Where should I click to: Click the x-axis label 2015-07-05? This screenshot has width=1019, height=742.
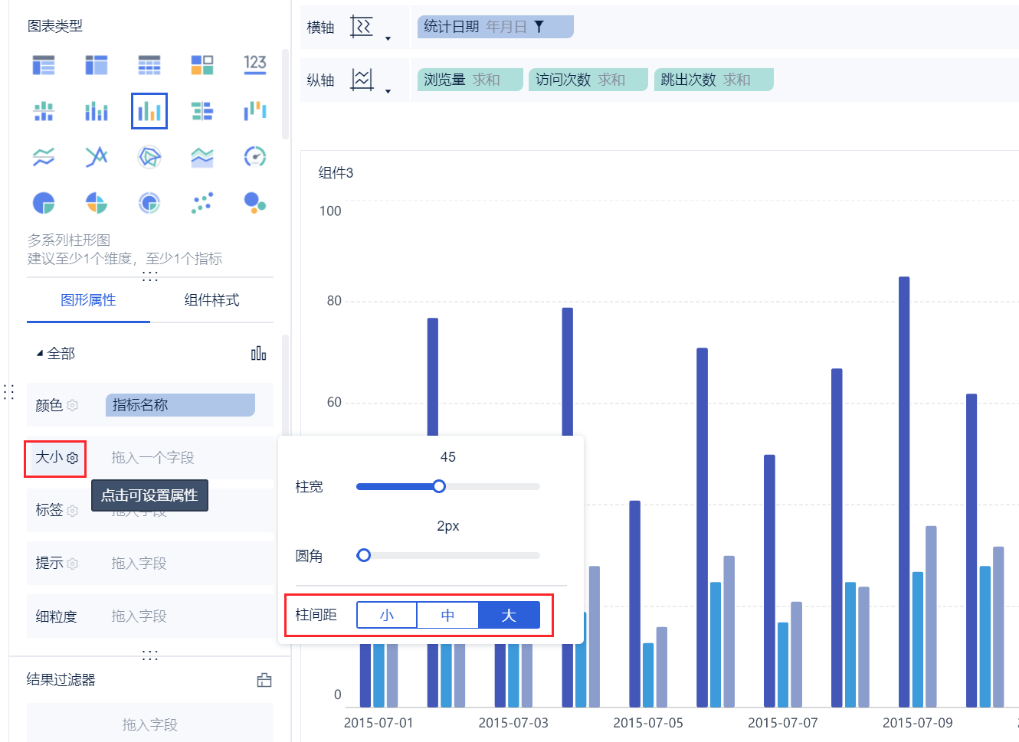pyautogui.click(x=648, y=723)
